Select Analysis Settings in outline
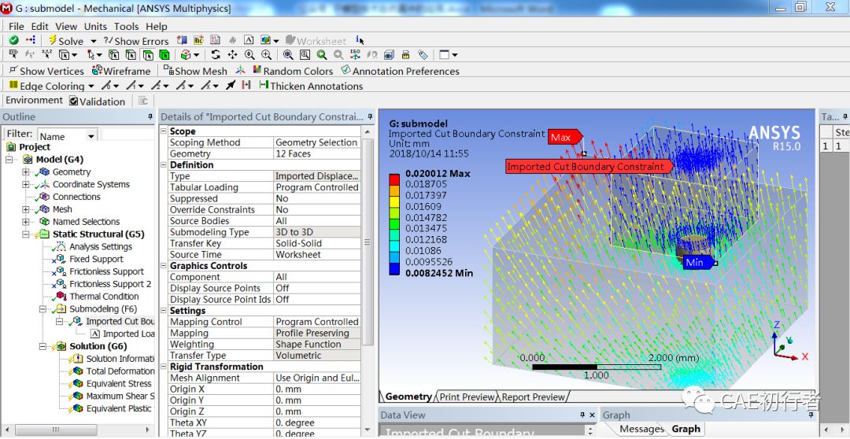The height and width of the screenshot is (439, 850). coord(100,246)
